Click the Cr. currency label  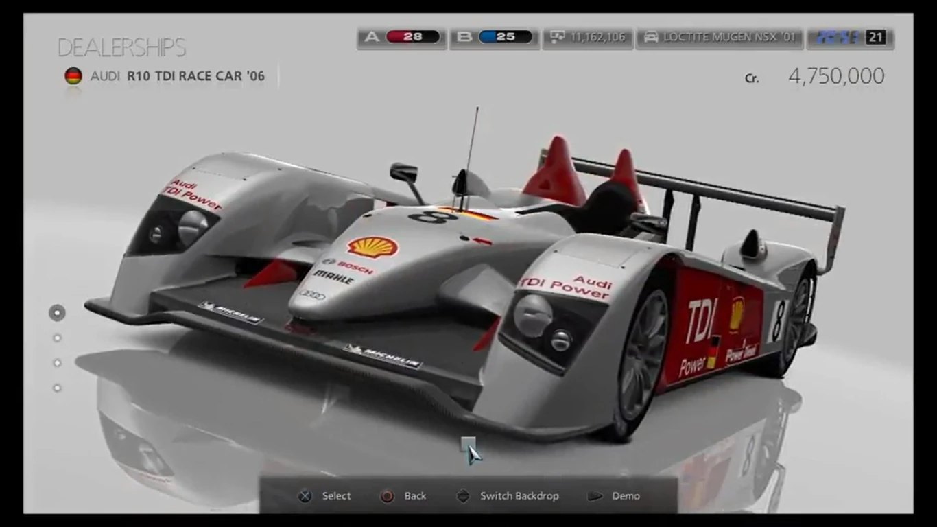(752, 78)
